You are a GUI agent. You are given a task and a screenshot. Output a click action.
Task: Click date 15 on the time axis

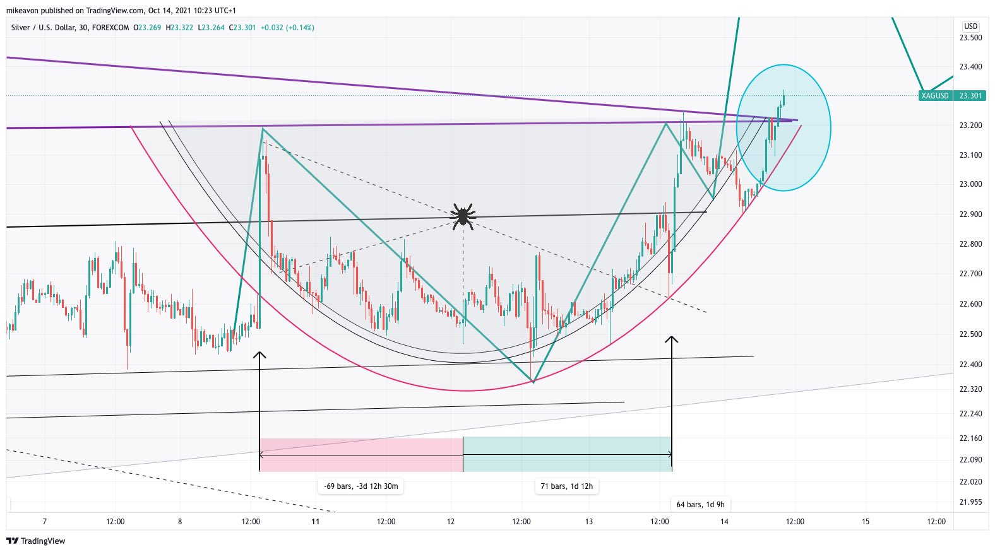866,522
